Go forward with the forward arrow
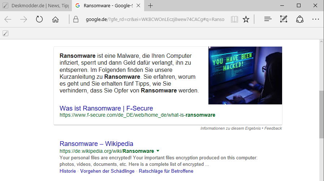This screenshot has width=324, height=181. (23, 20)
